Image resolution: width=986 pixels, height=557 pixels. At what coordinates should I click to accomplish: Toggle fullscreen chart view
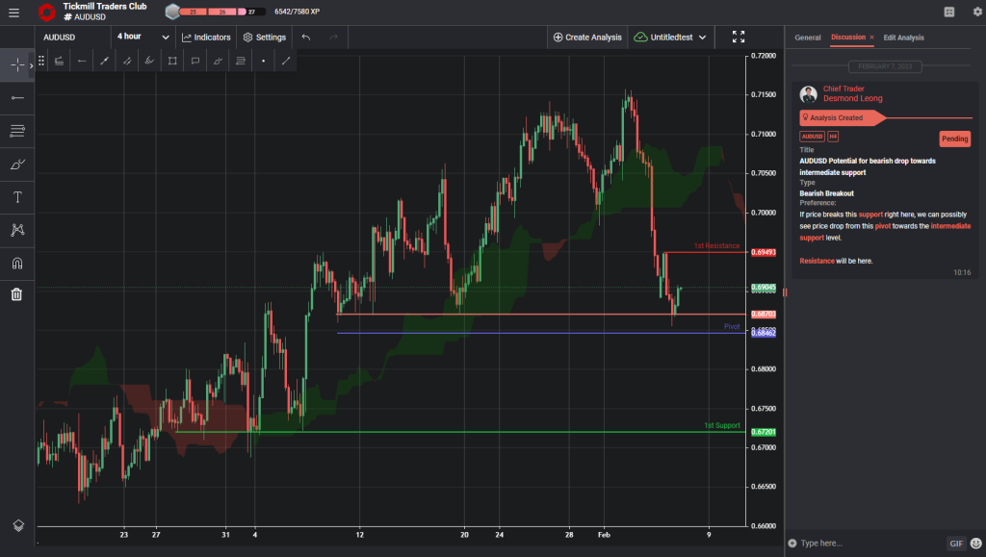(x=739, y=37)
